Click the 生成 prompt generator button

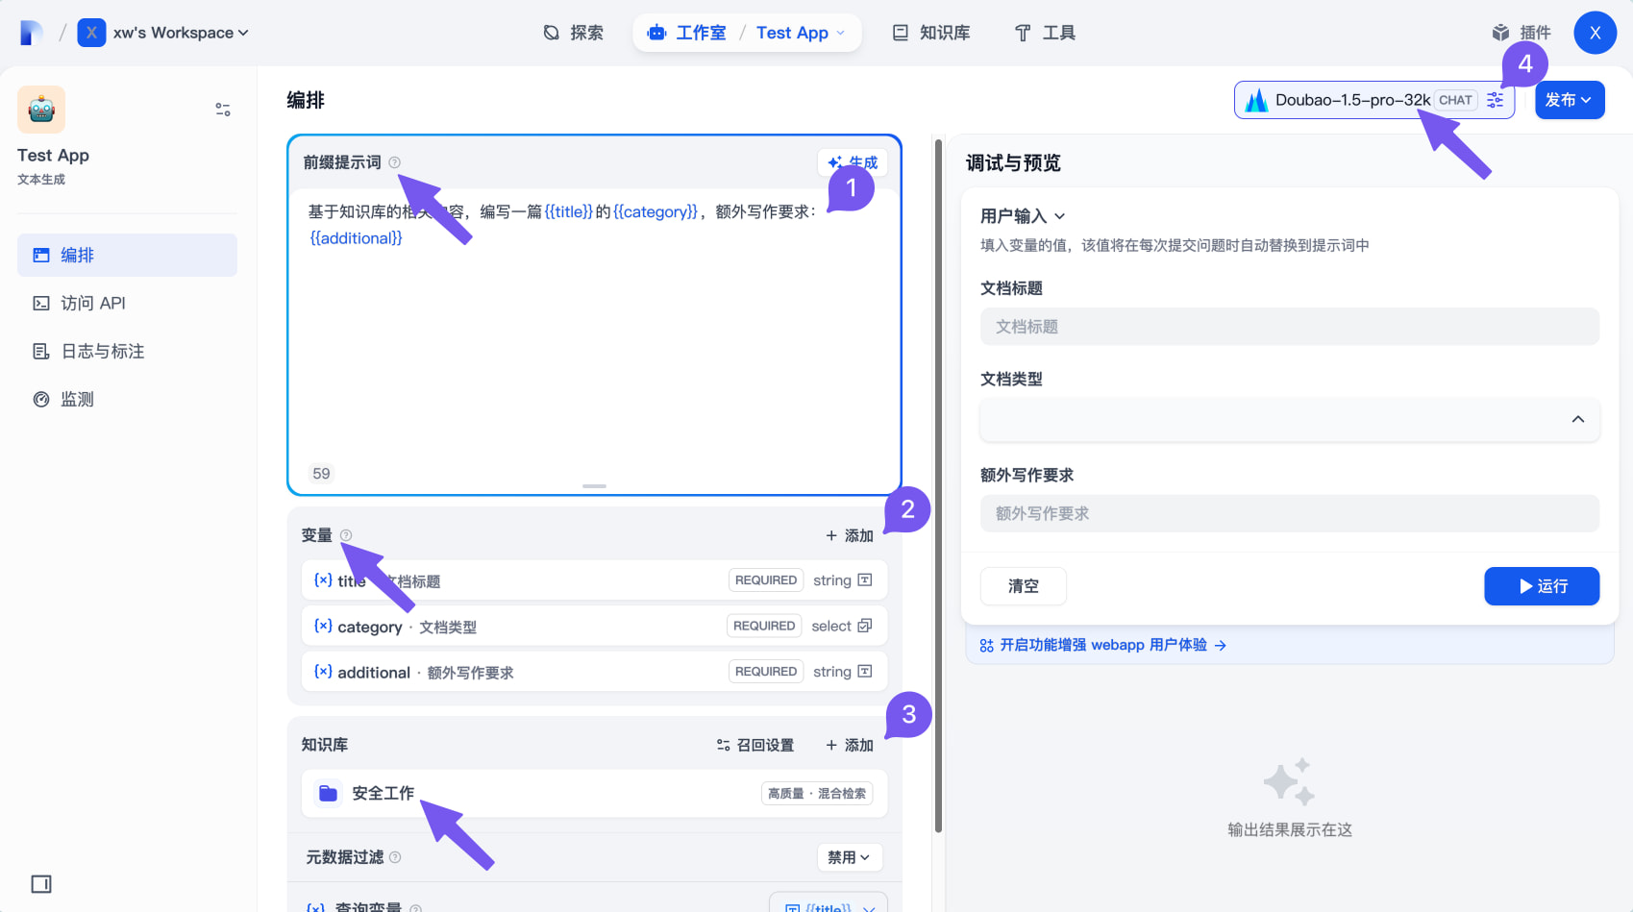pos(853,162)
